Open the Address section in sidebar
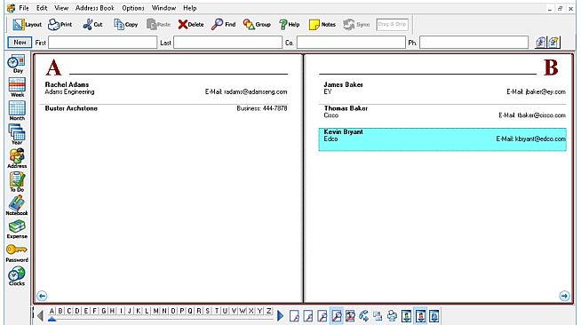This screenshot has width=581, height=325. click(17, 158)
